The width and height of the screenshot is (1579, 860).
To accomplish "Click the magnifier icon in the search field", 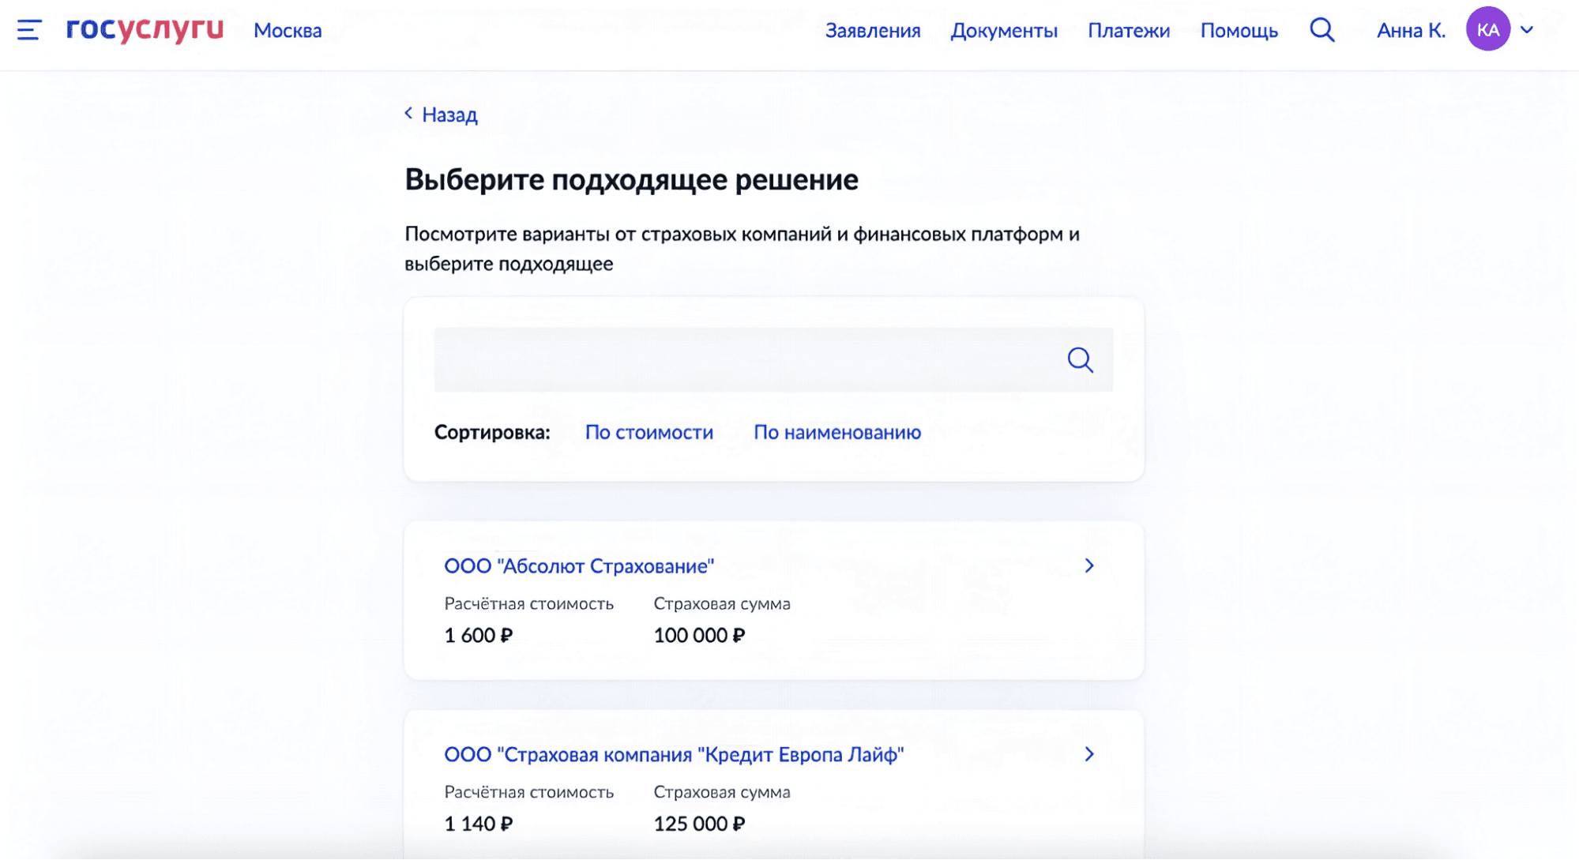I will 1080,360.
